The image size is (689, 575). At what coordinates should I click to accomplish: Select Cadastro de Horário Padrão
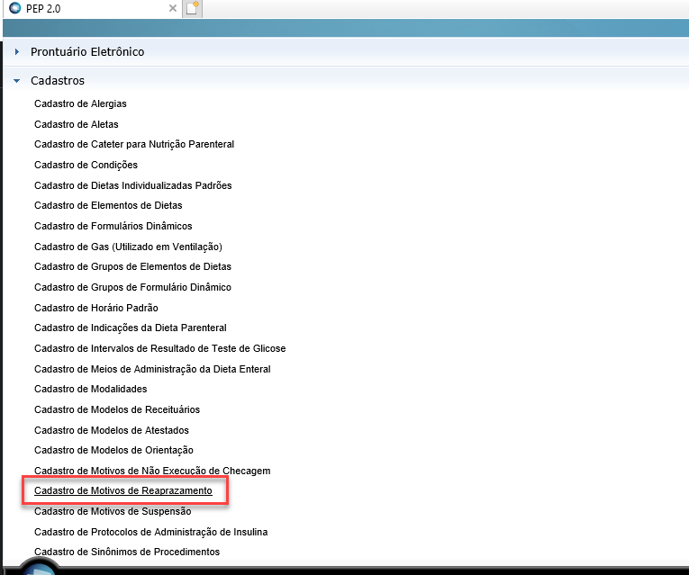tap(96, 308)
